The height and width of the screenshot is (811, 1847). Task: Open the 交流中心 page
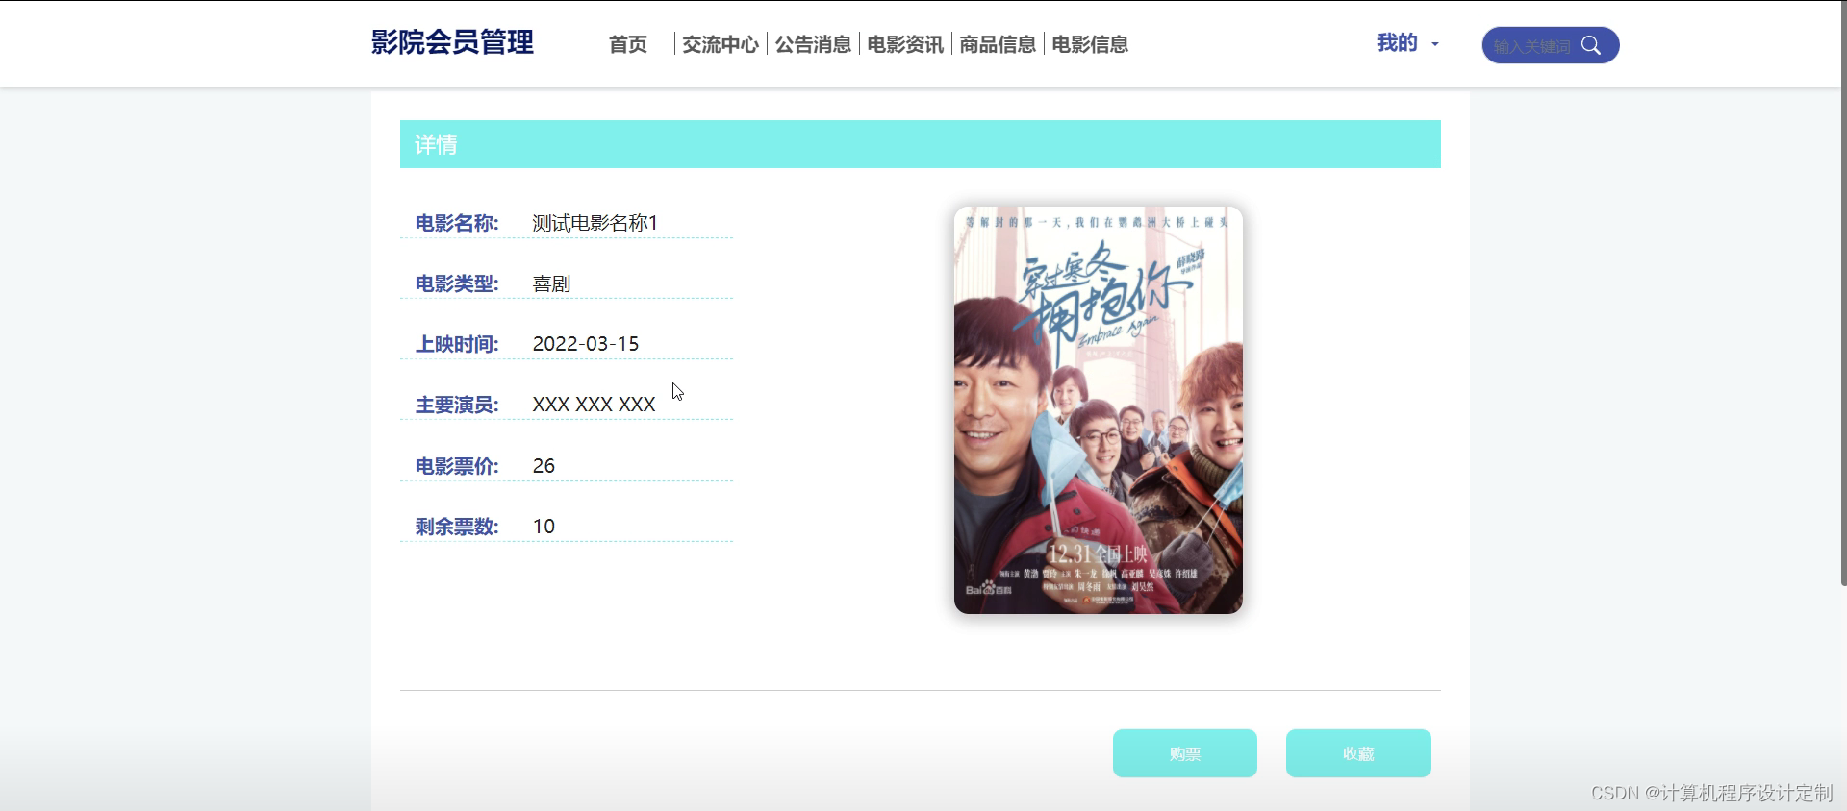click(x=721, y=44)
